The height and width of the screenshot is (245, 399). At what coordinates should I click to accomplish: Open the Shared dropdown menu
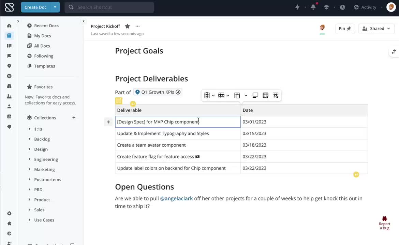pos(376,28)
